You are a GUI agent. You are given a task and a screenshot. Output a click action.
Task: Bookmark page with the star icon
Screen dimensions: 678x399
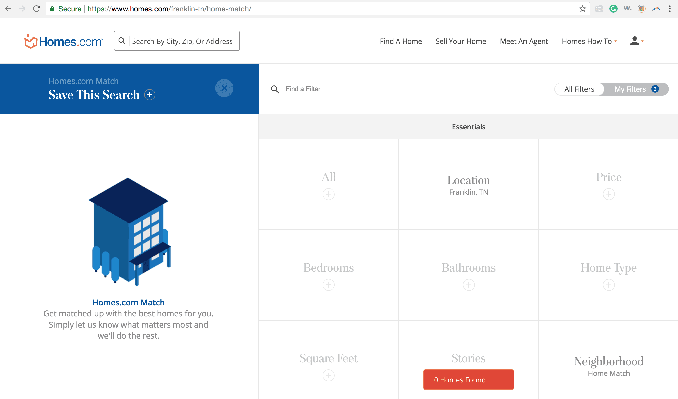(582, 9)
